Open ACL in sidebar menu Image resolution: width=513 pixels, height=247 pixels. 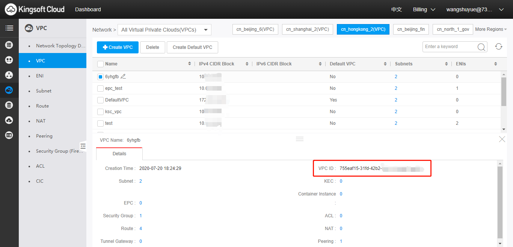coord(53,166)
